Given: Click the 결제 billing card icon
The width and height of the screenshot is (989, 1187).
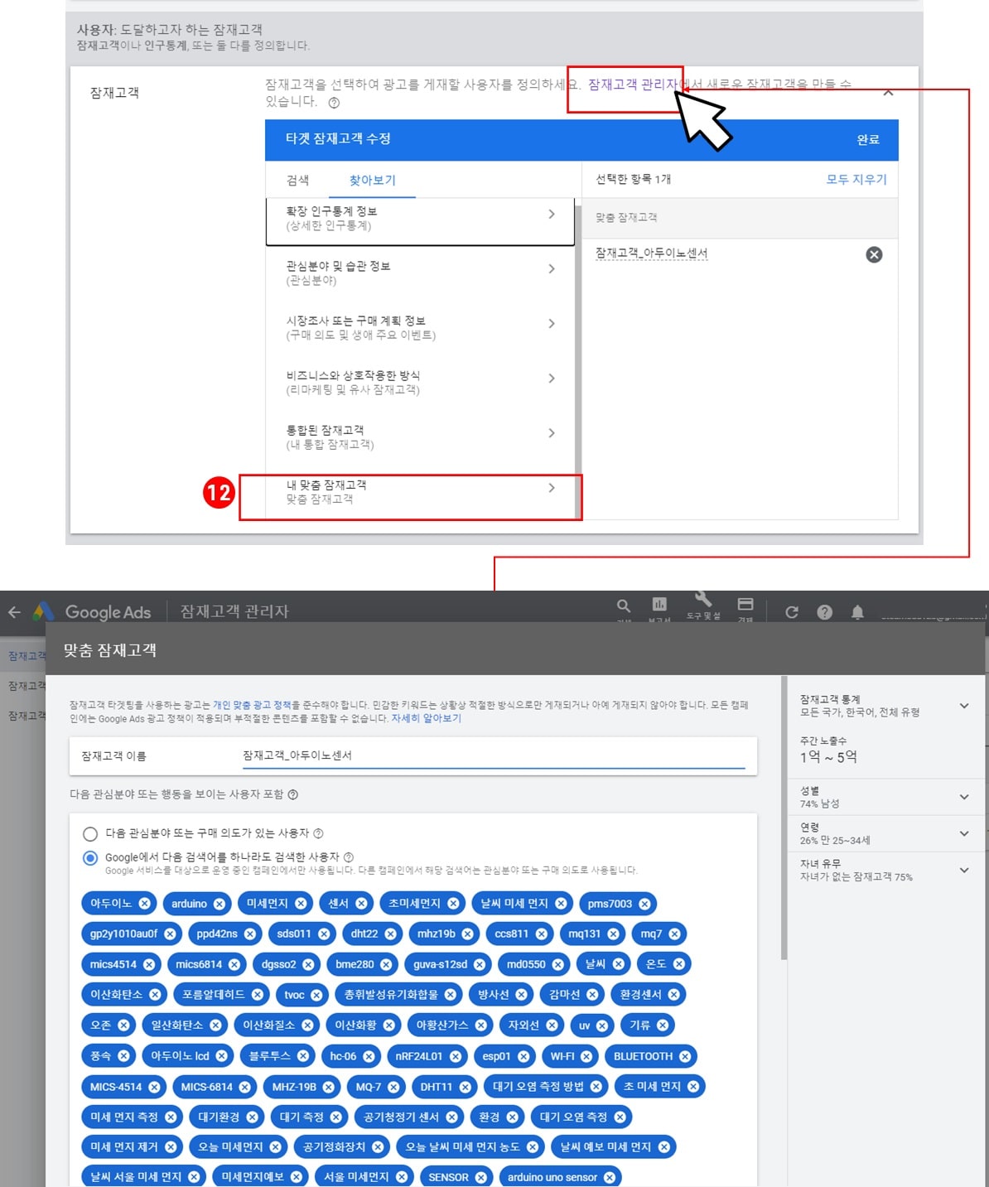Looking at the screenshot, I should click(x=745, y=604).
